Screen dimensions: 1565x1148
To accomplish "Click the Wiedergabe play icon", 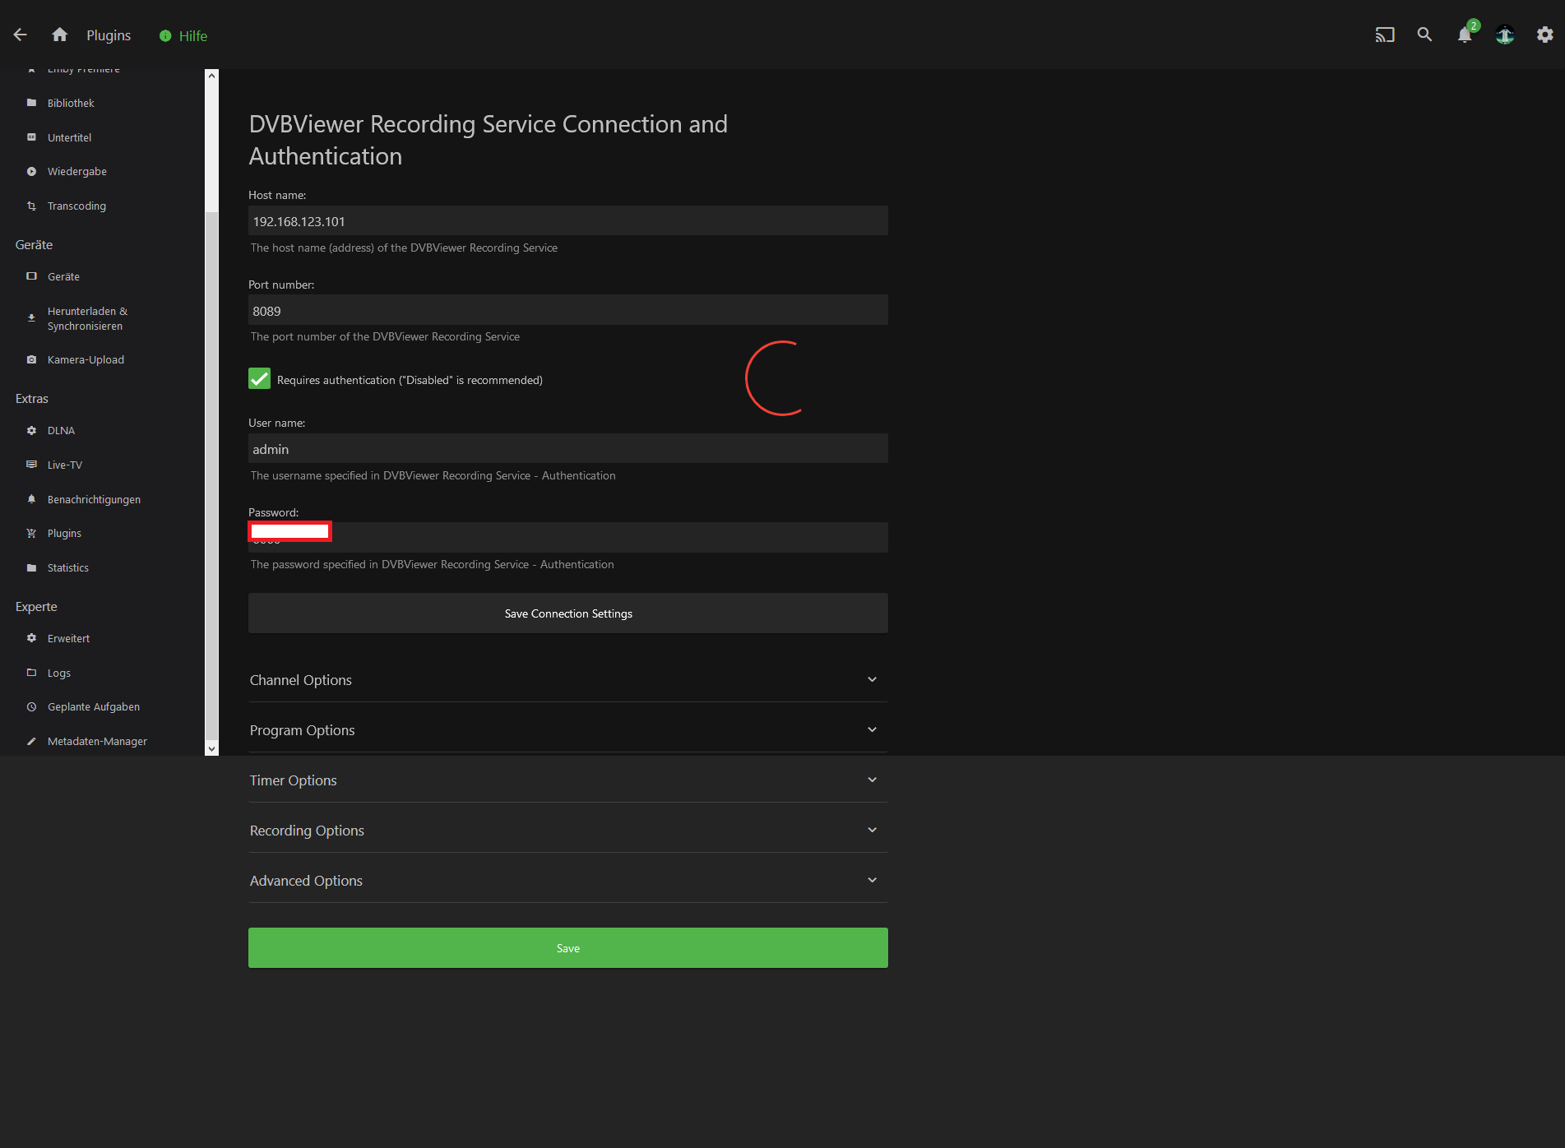I will tap(31, 171).
